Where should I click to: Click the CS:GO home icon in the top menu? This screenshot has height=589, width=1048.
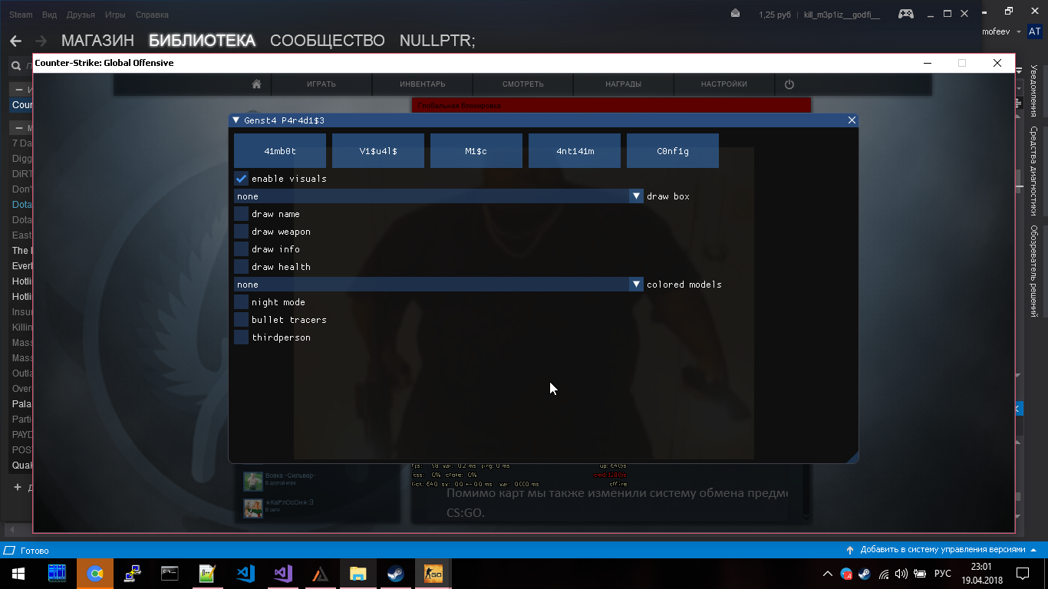(x=256, y=84)
